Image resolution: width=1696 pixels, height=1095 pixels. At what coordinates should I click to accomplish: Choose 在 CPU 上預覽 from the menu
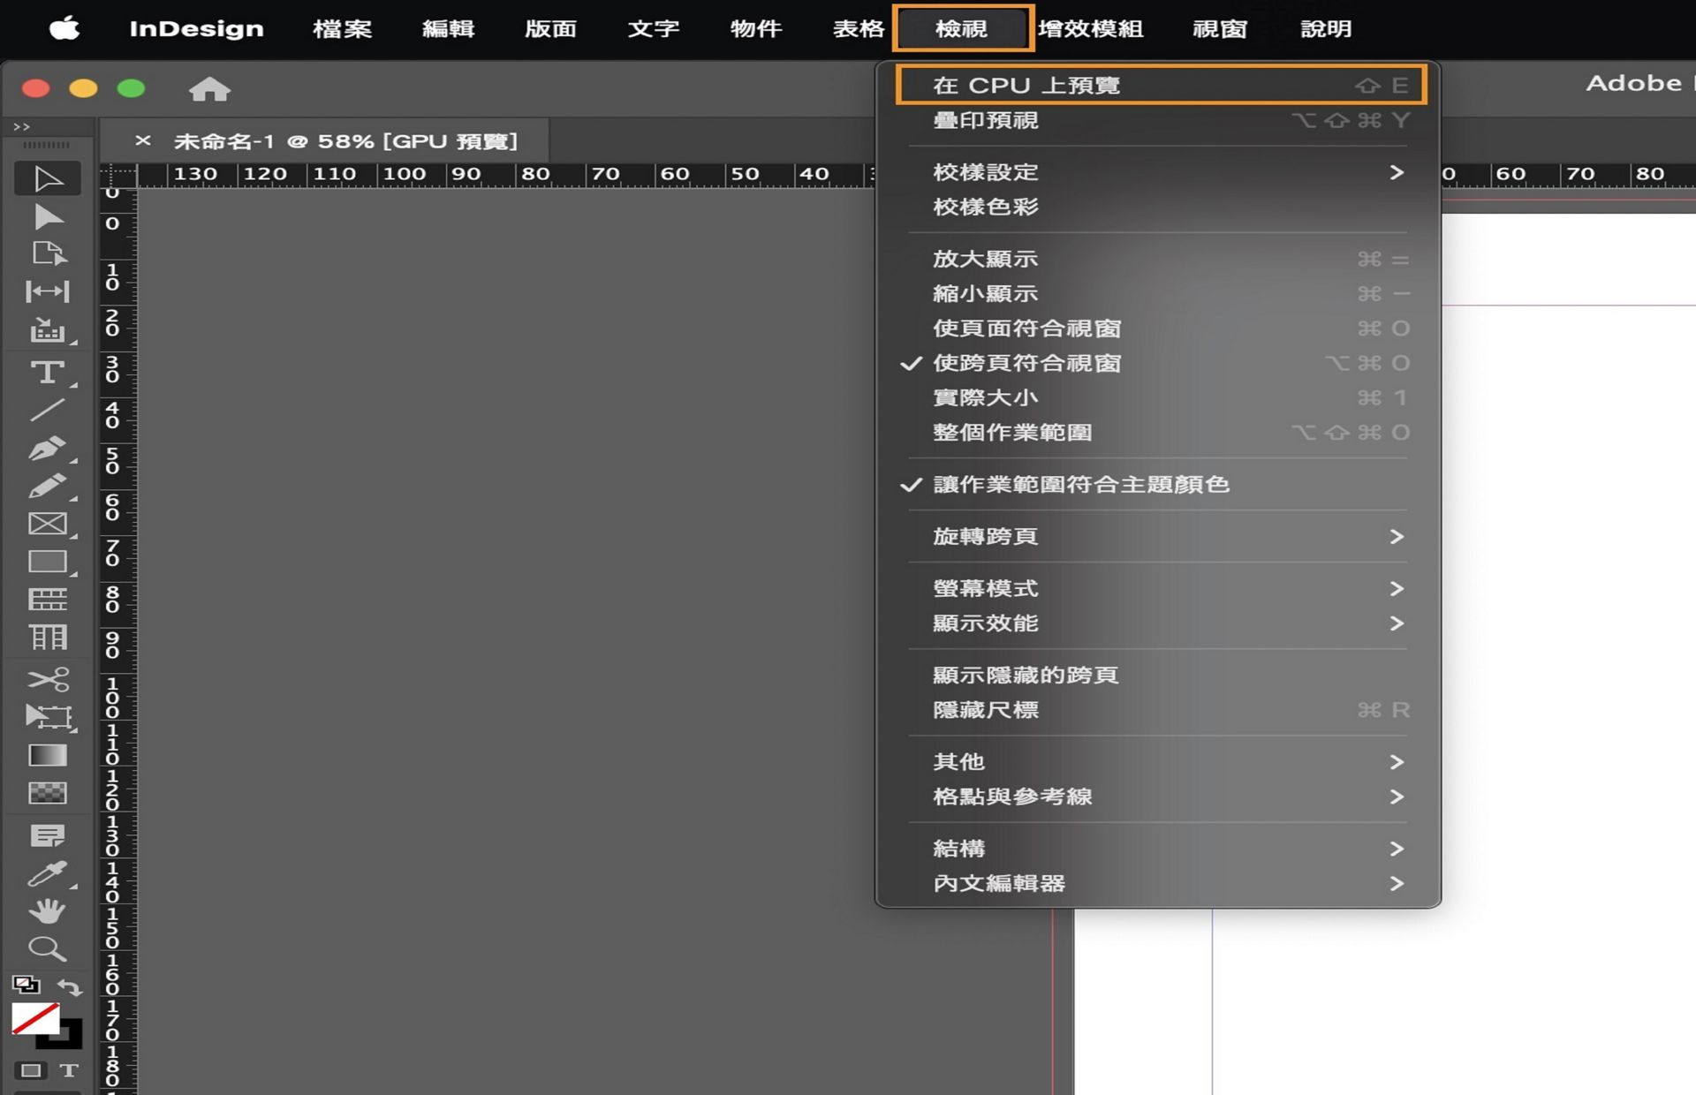[x=1027, y=85]
